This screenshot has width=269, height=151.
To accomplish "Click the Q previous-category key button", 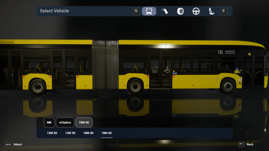I will [137, 11].
